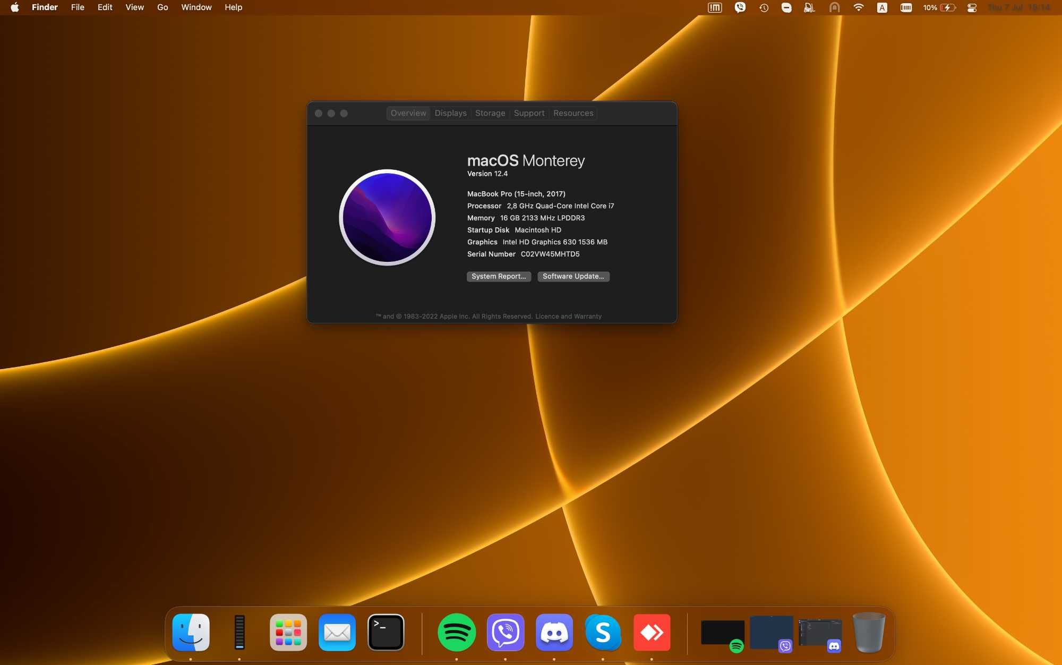Open the Trash in the Dock
Image resolution: width=1062 pixels, height=665 pixels.
click(869, 632)
